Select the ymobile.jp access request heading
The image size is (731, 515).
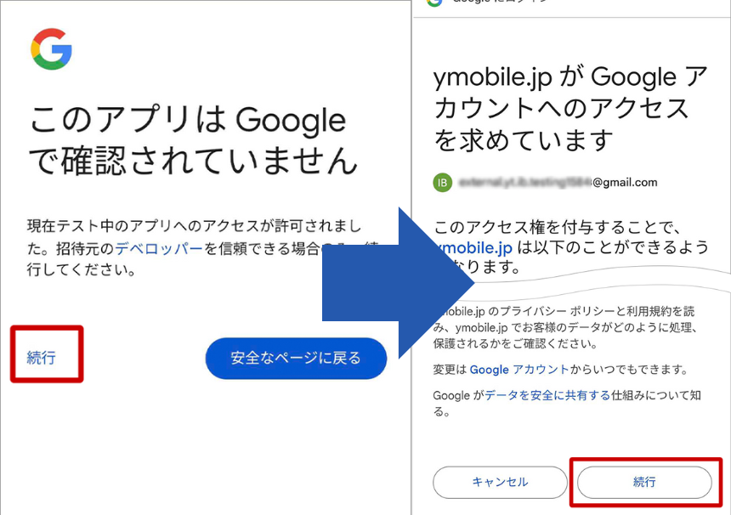pos(568,108)
